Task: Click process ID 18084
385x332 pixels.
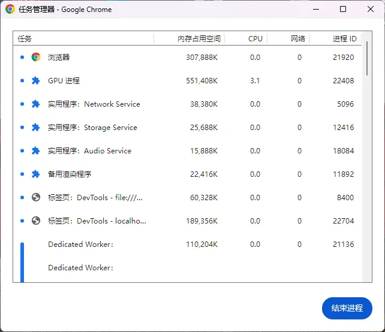Action: pyautogui.click(x=343, y=150)
